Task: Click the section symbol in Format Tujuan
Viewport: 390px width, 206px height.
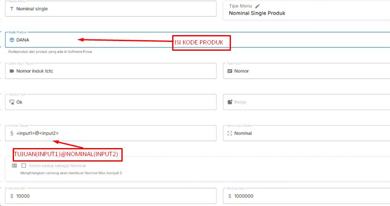Action: (12, 133)
